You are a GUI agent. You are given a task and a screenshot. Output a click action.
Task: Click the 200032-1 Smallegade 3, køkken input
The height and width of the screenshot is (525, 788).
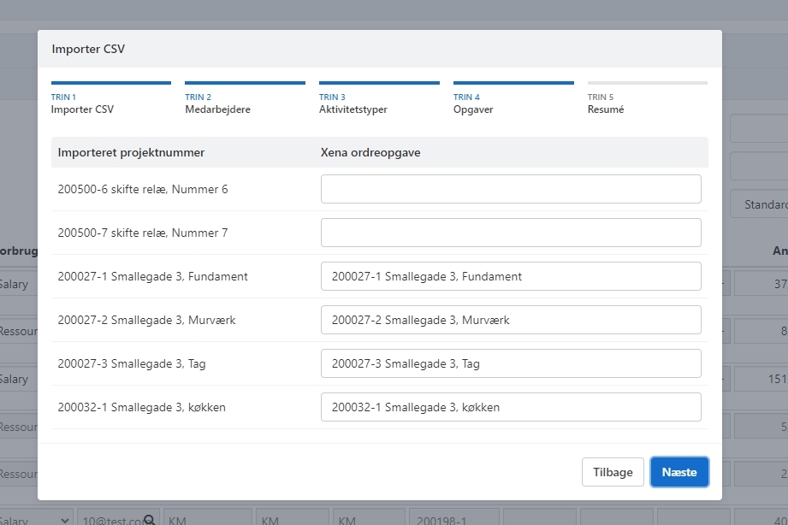coord(511,407)
